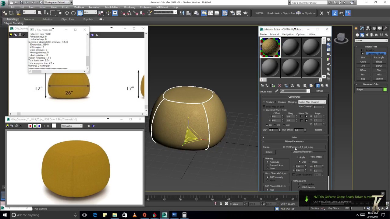Image resolution: width=390 pixels, height=219 pixels.
Task: Click the Reload bitmap button
Action: point(269,152)
